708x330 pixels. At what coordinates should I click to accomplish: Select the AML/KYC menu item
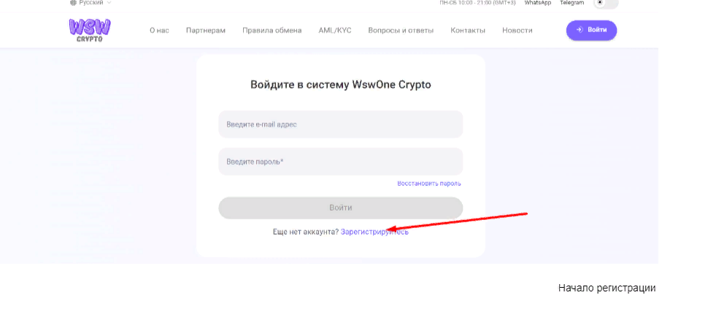[335, 31]
